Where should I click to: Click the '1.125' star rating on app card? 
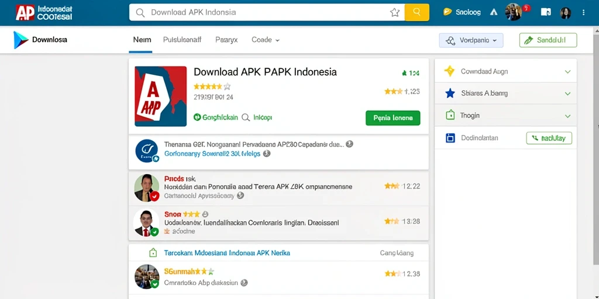402,92
